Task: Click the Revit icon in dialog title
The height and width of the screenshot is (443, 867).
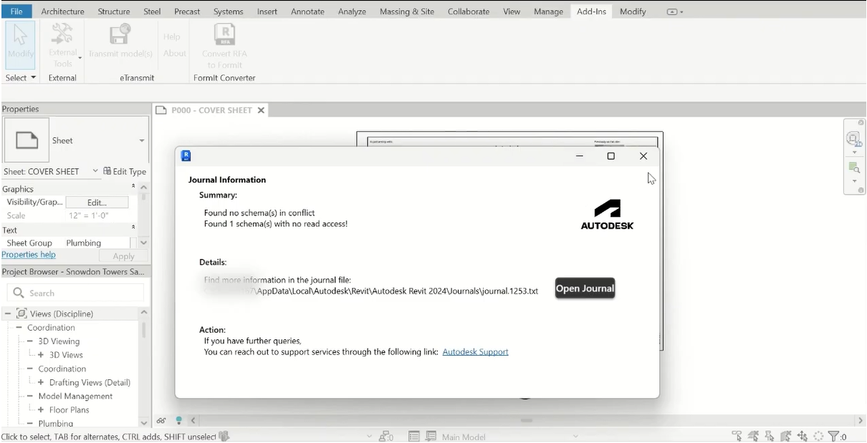Action: (186, 155)
